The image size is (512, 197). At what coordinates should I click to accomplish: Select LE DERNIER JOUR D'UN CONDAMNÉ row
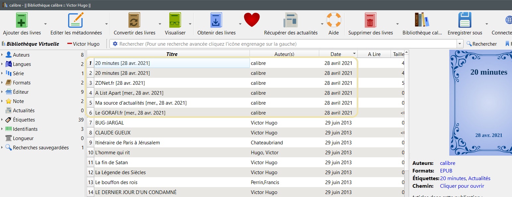(246, 192)
